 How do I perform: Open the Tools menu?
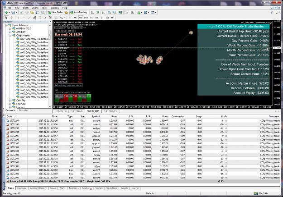[x=44, y=8]
